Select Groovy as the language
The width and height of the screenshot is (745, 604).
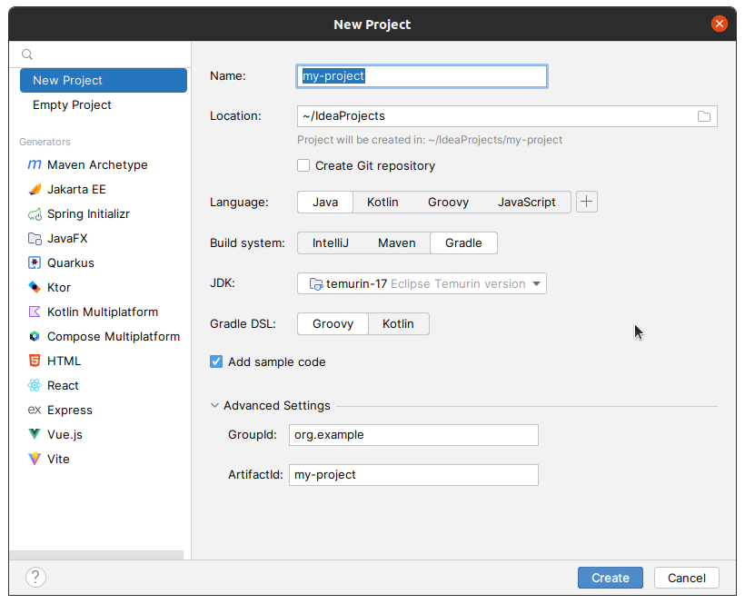448,203
